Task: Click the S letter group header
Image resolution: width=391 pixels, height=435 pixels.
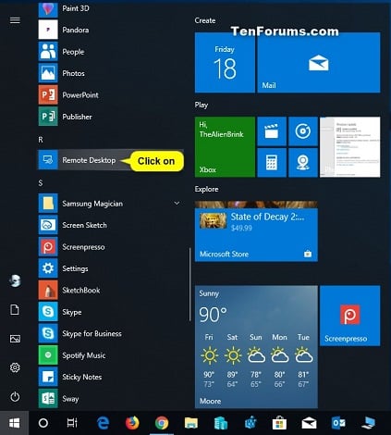Action: click(41, 183)
